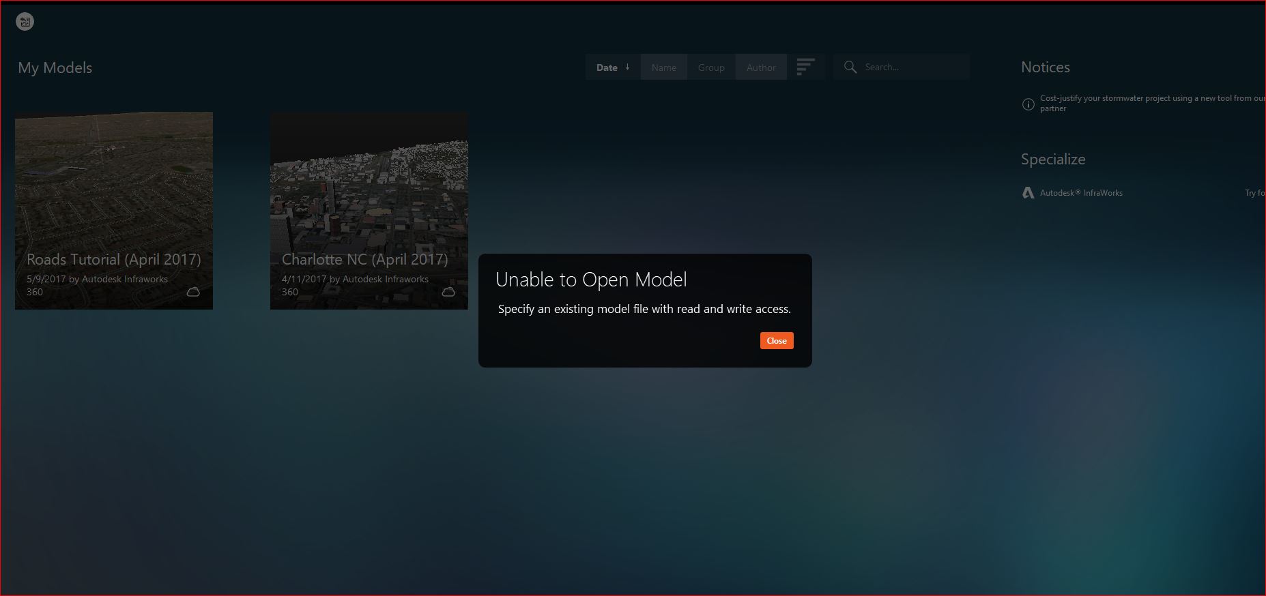Viewport: 1266px width, 596px height.
Task: Open the Roads Tutorial (April 2017) model thumbnail
Action: (114, 211)
